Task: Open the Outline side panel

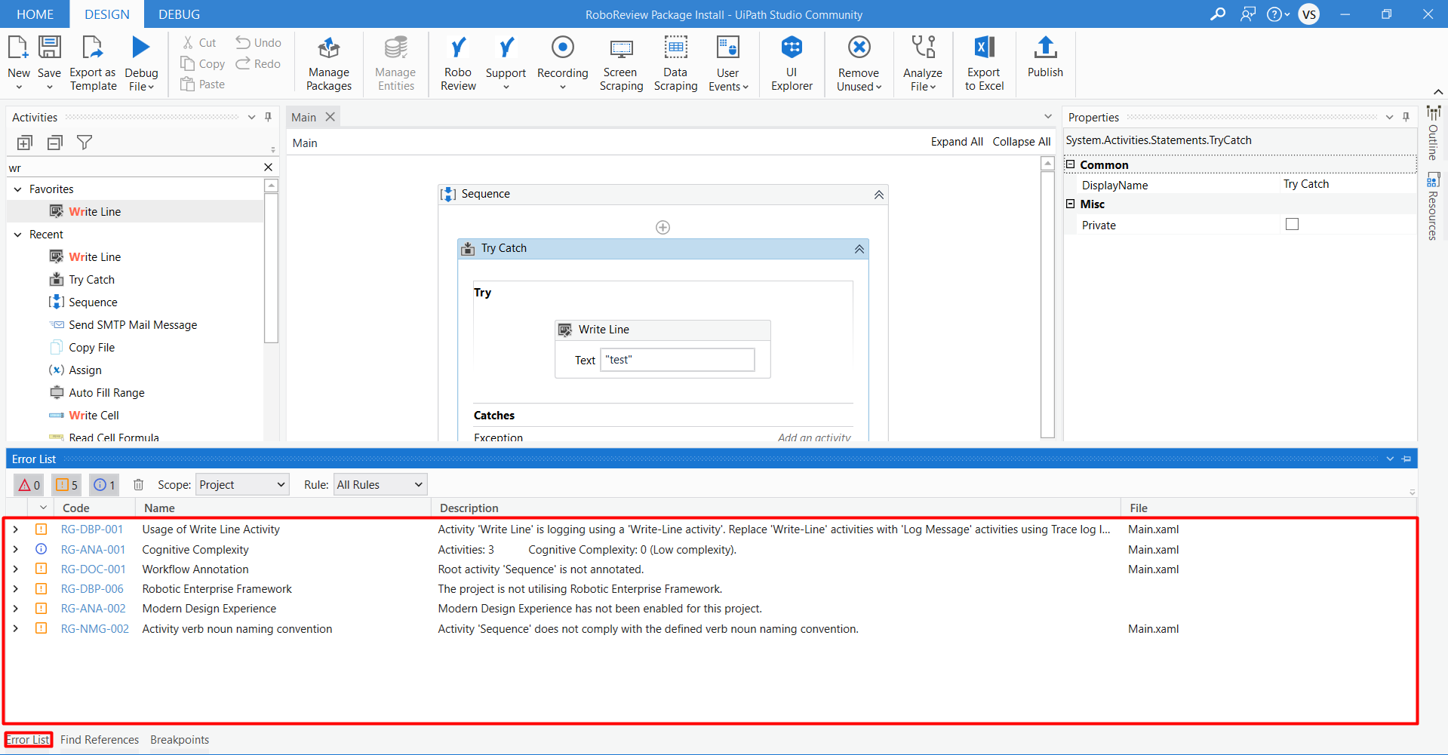Action: pyautogui.click(x=1433, y=134)
